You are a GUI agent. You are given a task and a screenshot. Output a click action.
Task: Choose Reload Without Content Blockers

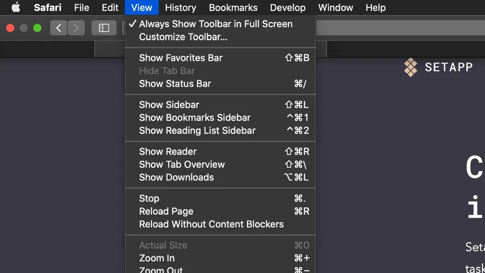coord(220,224)
